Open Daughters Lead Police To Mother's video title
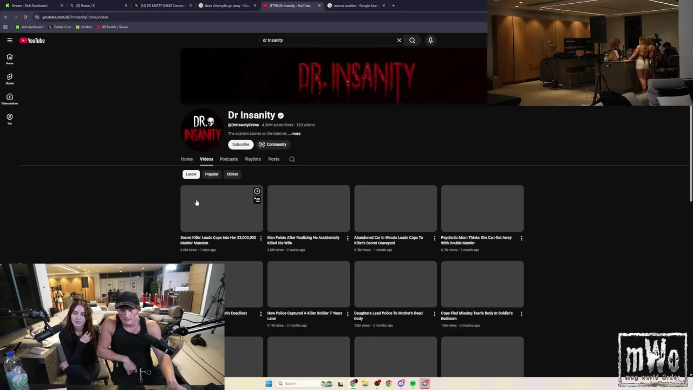This screenshot has height=390, width=693. [x=388, y=316]
